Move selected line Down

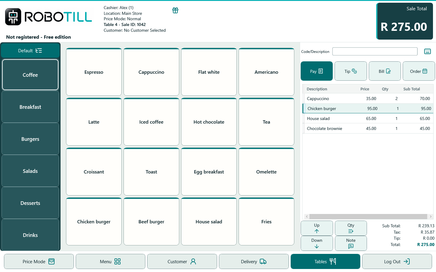(317, 243)
